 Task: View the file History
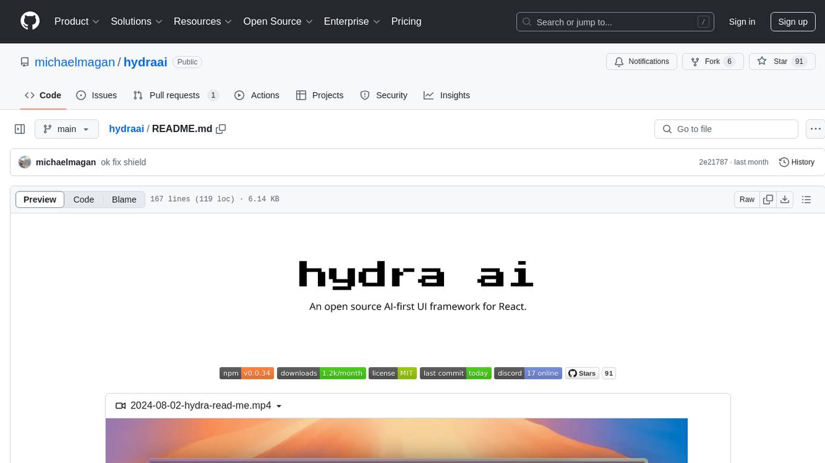796,162
